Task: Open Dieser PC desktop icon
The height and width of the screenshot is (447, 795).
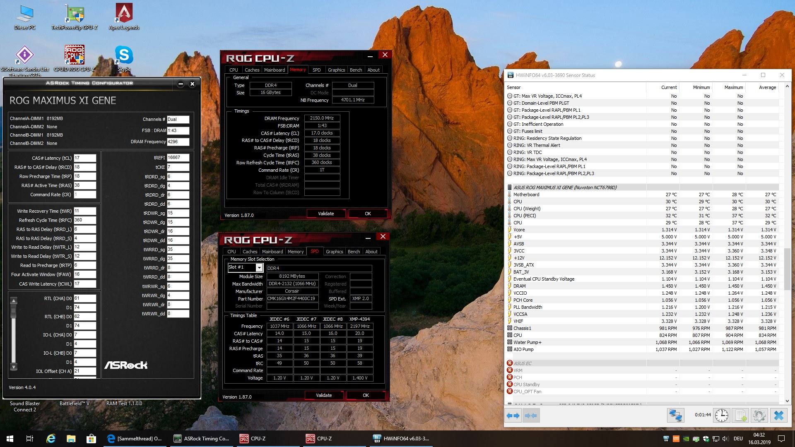Action: click(25, 17)
